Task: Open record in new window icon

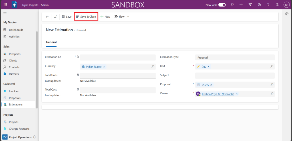Action: [55, 17]
